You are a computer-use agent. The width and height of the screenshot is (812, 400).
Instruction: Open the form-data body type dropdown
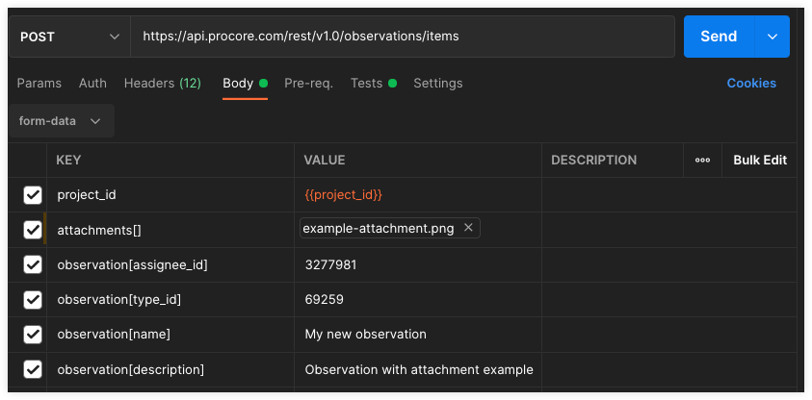62,121
